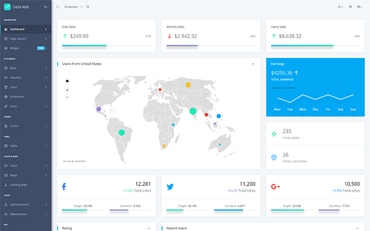The image size is (370, 231).
Task: Click the Twitter bird icon
Action: tap(170, 187)
